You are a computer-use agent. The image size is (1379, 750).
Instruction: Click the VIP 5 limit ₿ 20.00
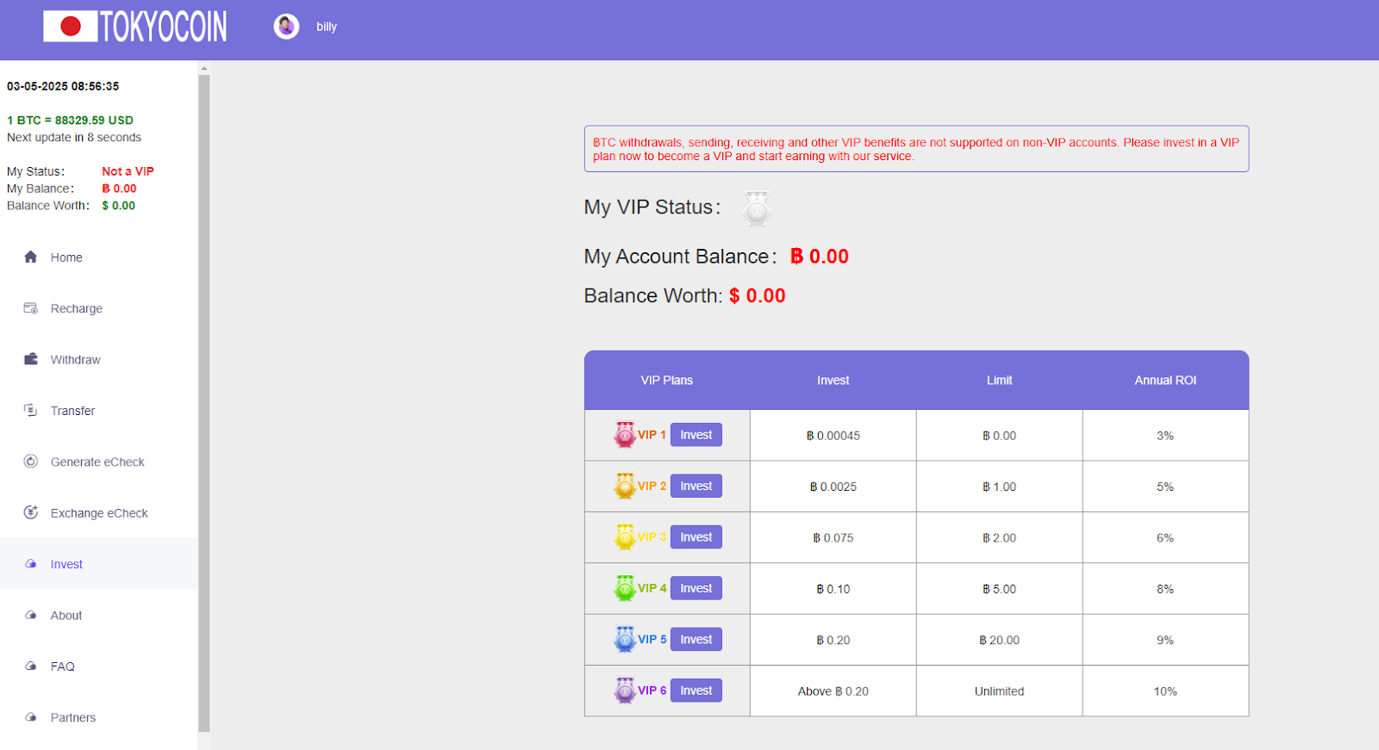(1000, 640)
